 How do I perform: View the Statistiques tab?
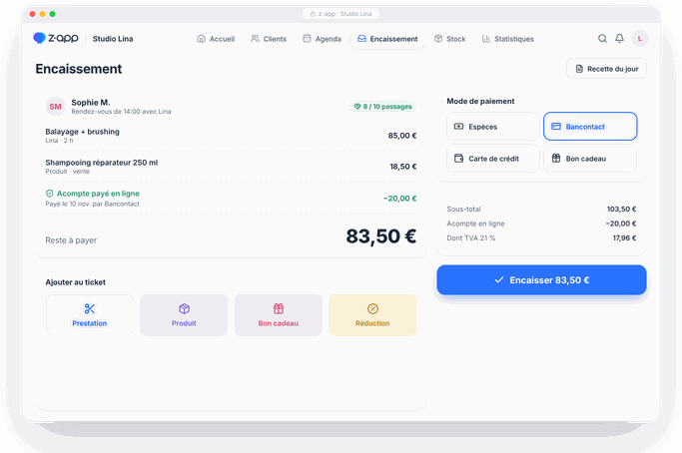pos(508,39)
